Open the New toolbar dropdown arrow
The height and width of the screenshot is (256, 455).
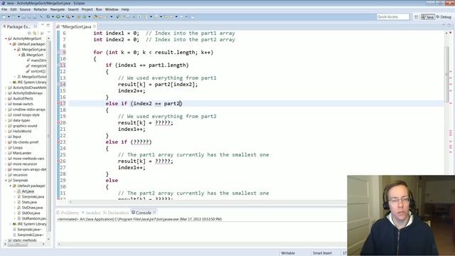point(9,17)
